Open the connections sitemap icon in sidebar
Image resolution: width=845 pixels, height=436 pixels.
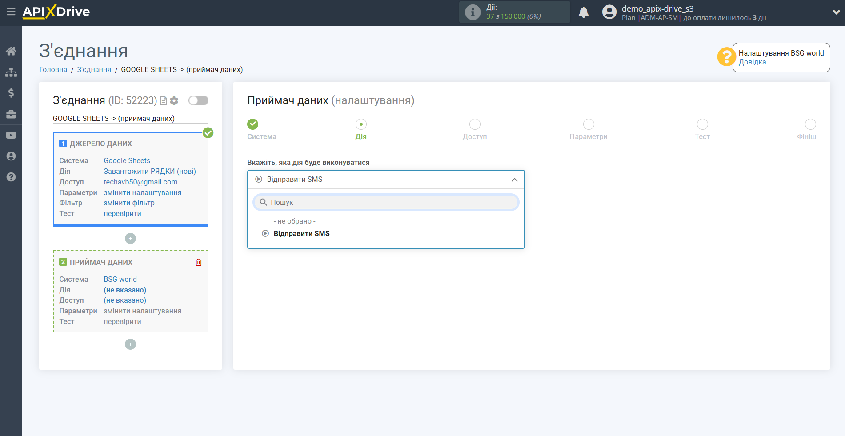[11, 72]
